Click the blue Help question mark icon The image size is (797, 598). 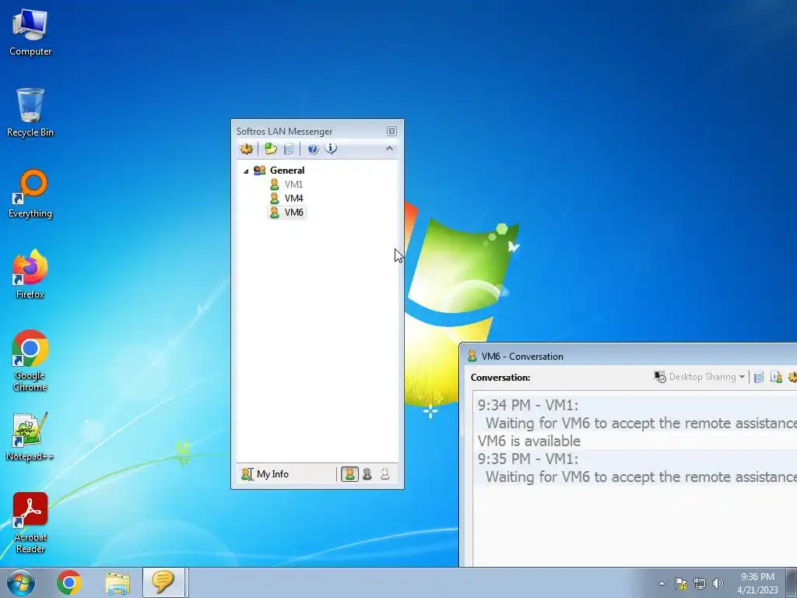pos(313,149)
